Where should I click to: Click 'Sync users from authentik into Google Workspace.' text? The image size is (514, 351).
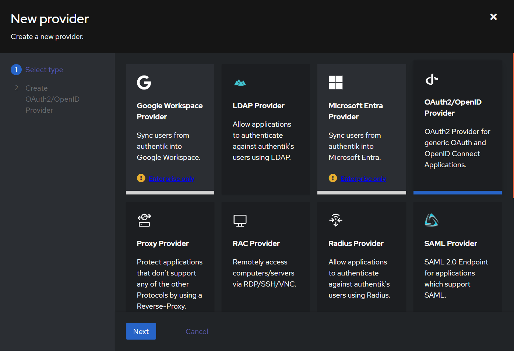tap(169, 146)
